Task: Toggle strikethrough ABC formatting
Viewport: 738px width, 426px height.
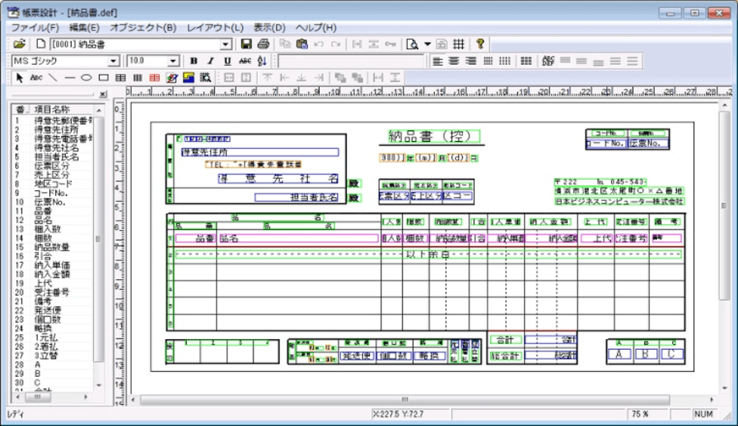Action: point(245,61)
